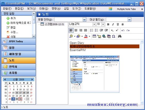This screenshot has width=145, height=110.
Task: Open find with binoculars icon
Action: [x=120, y=36]
